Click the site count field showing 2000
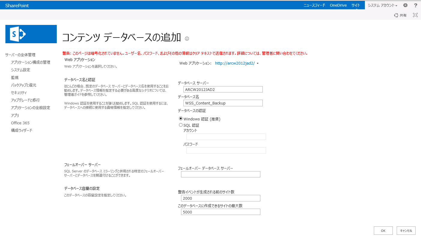 click(221, 198)
